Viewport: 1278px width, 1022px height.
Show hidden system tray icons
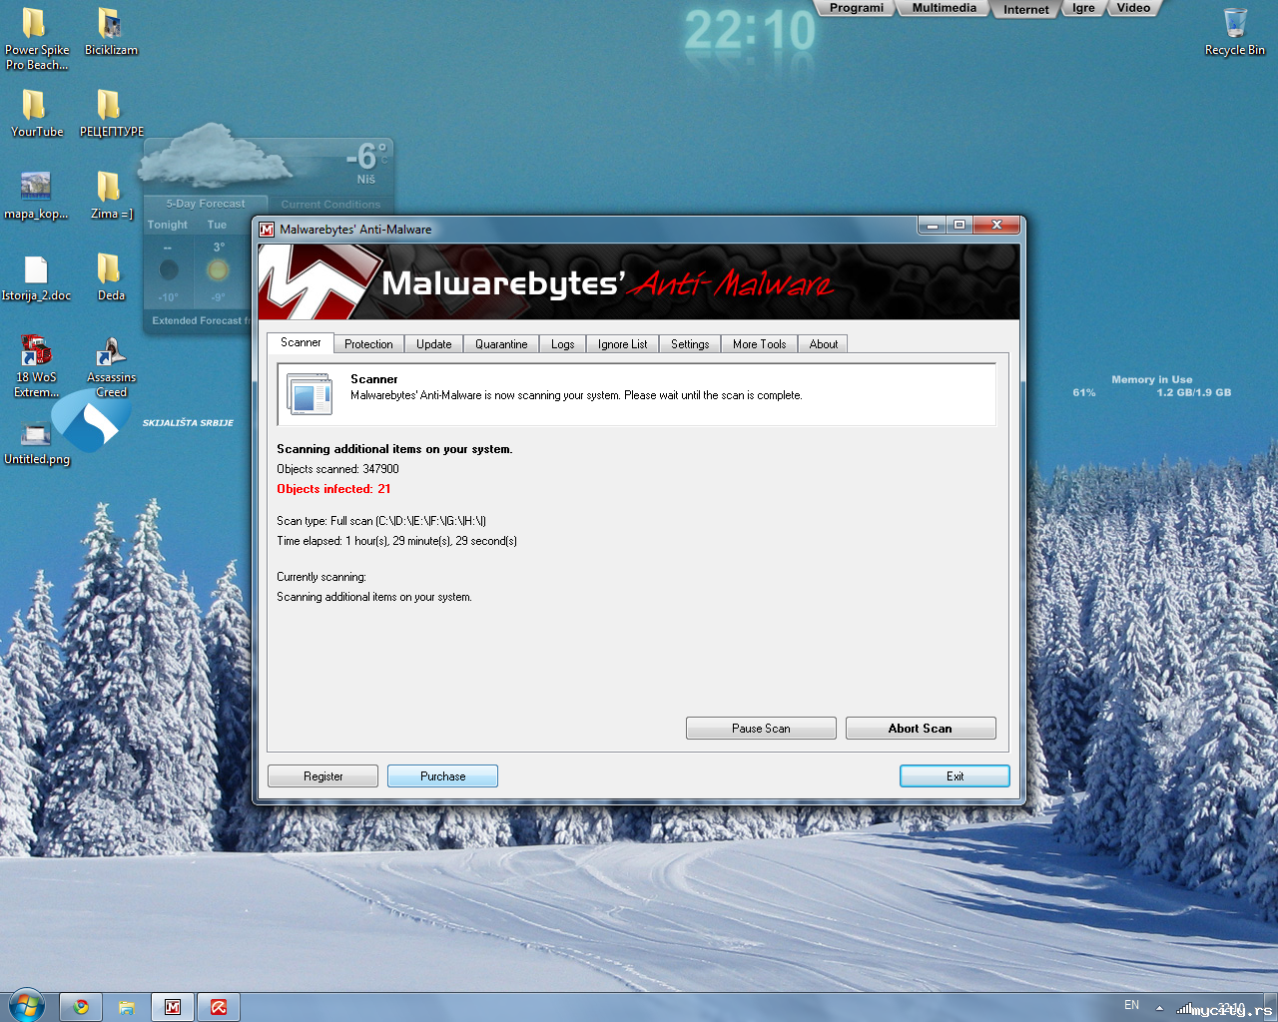(x=1159, y=1008)
